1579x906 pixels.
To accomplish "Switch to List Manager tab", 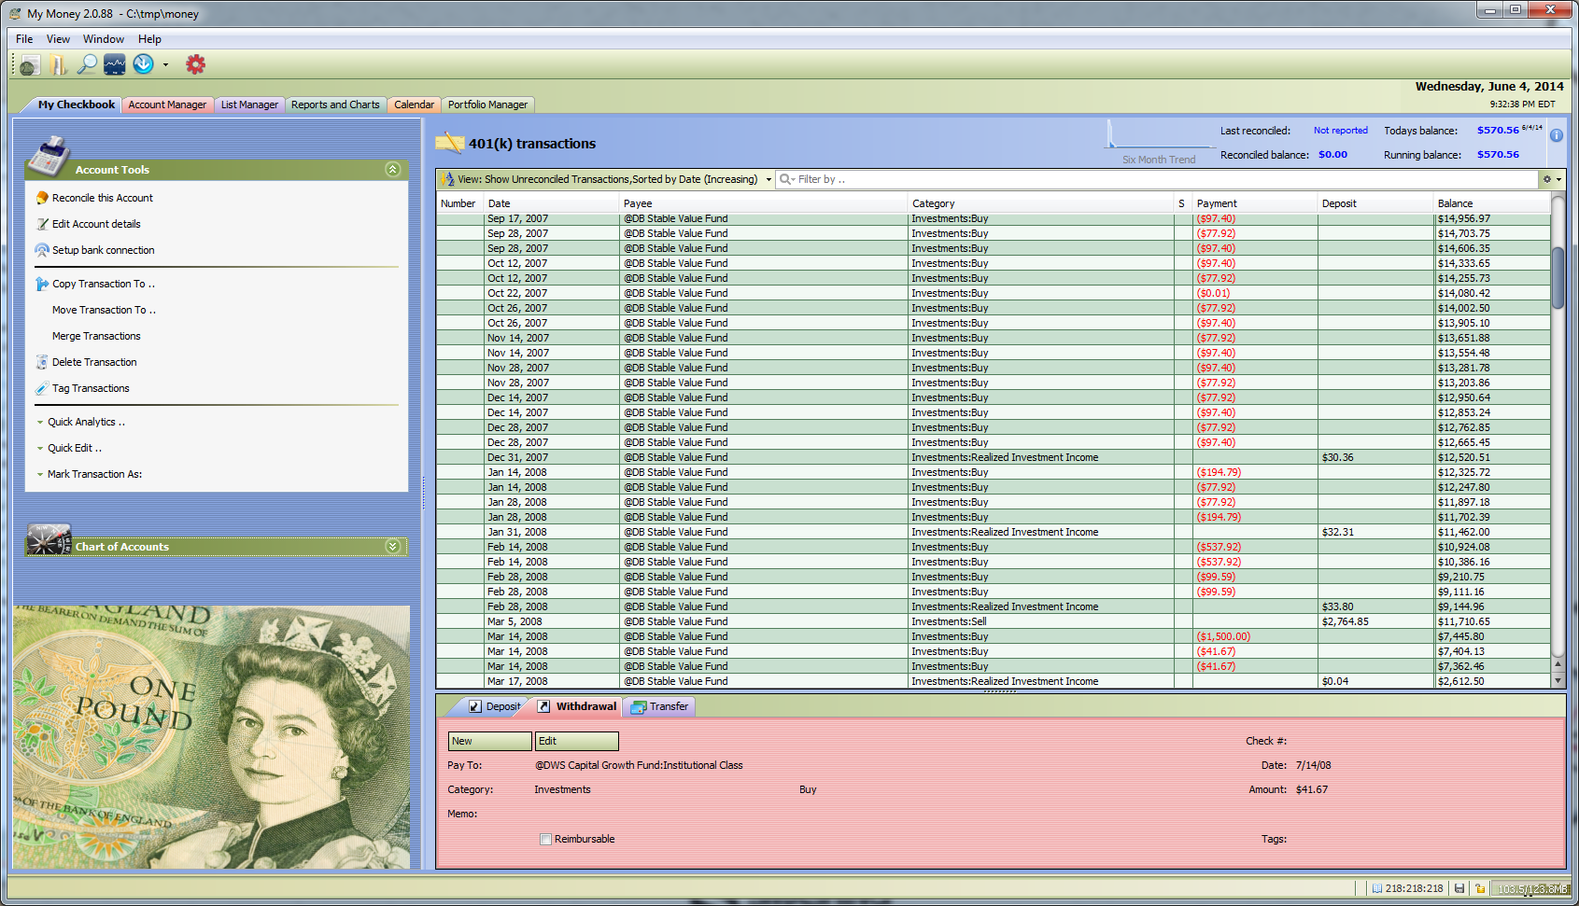I will coord(249,105).
